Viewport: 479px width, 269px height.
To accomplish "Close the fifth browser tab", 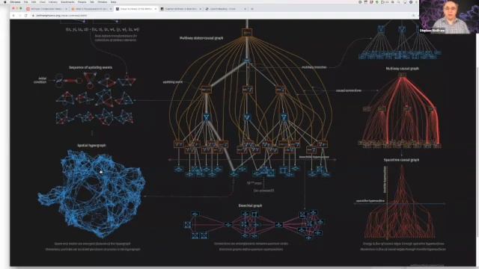I will point(245,9).
